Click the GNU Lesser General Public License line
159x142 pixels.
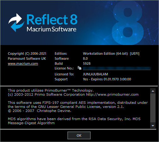pyautogui.click(x=66, y=107)
